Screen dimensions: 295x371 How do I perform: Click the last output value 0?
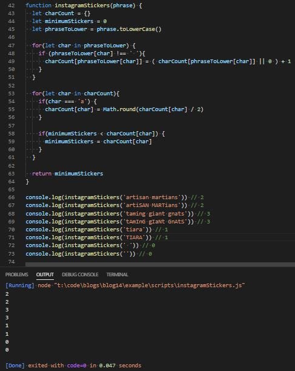tap(7, 350)
